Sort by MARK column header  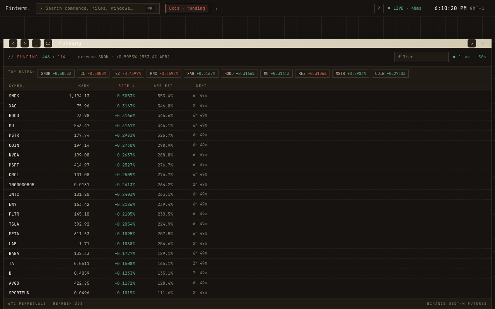(x=84, y=86)
